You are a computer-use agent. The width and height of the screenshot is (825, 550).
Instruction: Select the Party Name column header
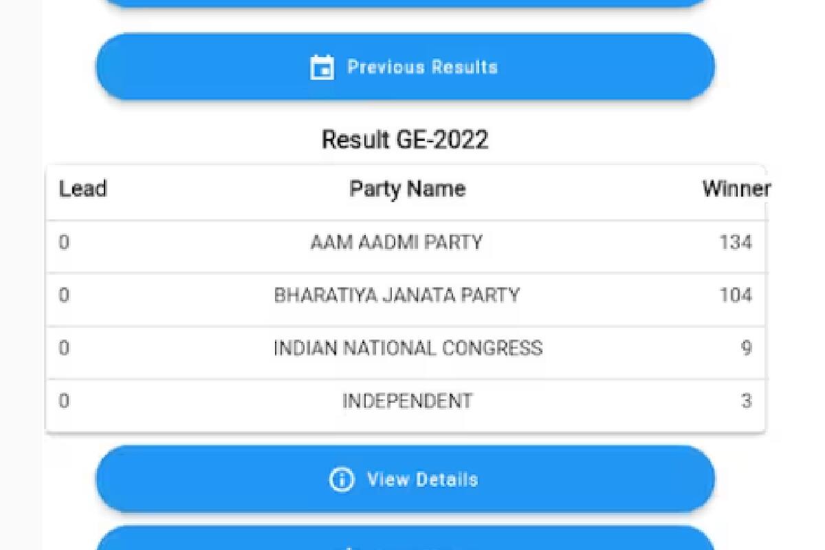407,189
